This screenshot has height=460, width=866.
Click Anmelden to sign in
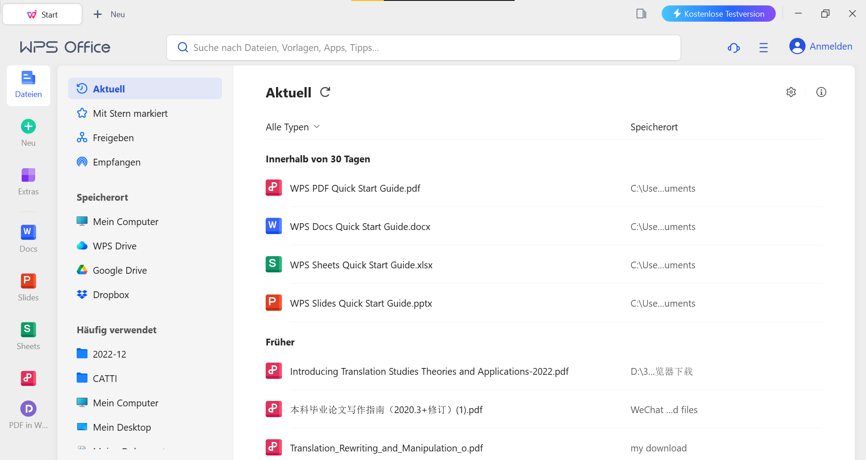pyautogui.click(x=830, y=46)
